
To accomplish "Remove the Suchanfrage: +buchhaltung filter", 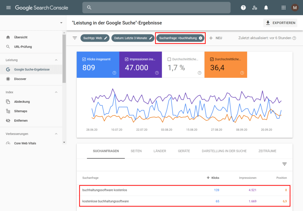I will pyautogui.click(x=201, y=38).
